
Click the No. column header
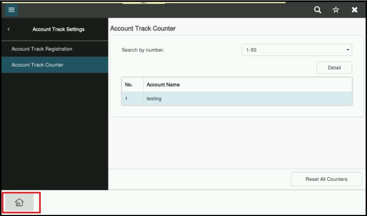click(x=129, y=85)
